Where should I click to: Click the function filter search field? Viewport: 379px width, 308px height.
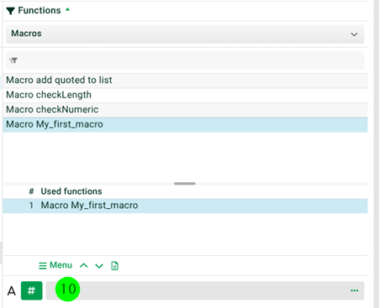[x=185, y=60]
